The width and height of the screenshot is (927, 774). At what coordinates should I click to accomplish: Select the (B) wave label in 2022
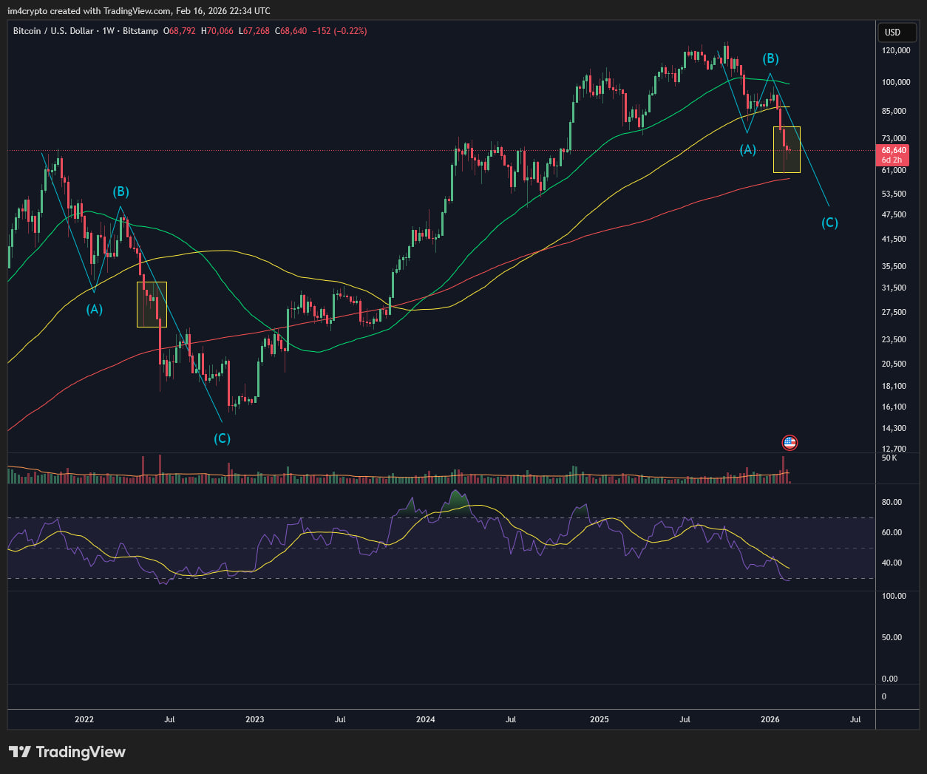pyautogui.click(x=120, y=192)
